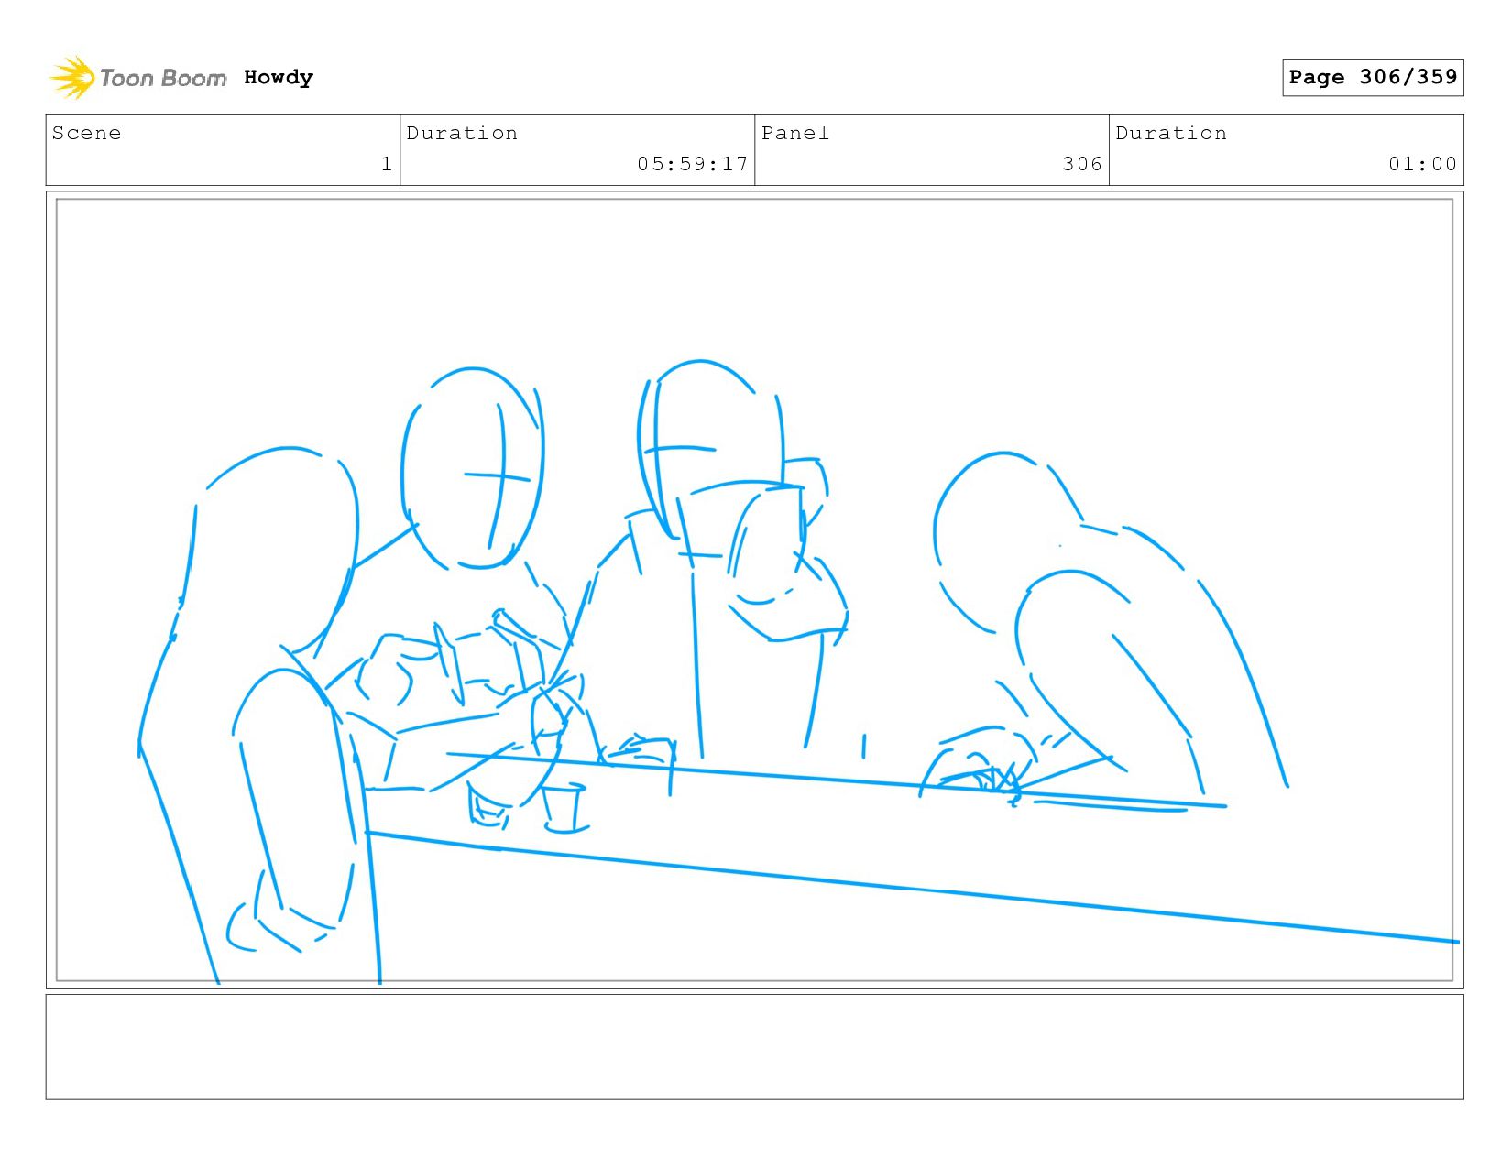
Task: Click the panel duration value "01:00"
Action: coord(1422,164)
